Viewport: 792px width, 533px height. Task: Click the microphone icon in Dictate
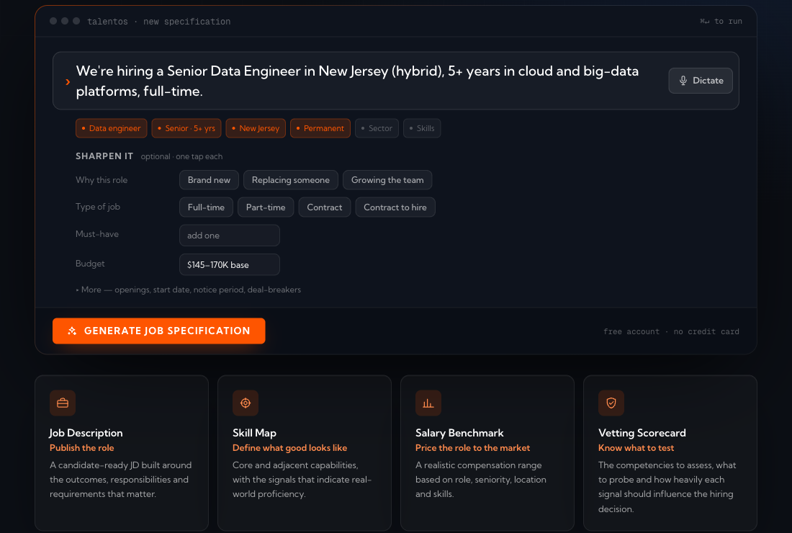[683, 81]
